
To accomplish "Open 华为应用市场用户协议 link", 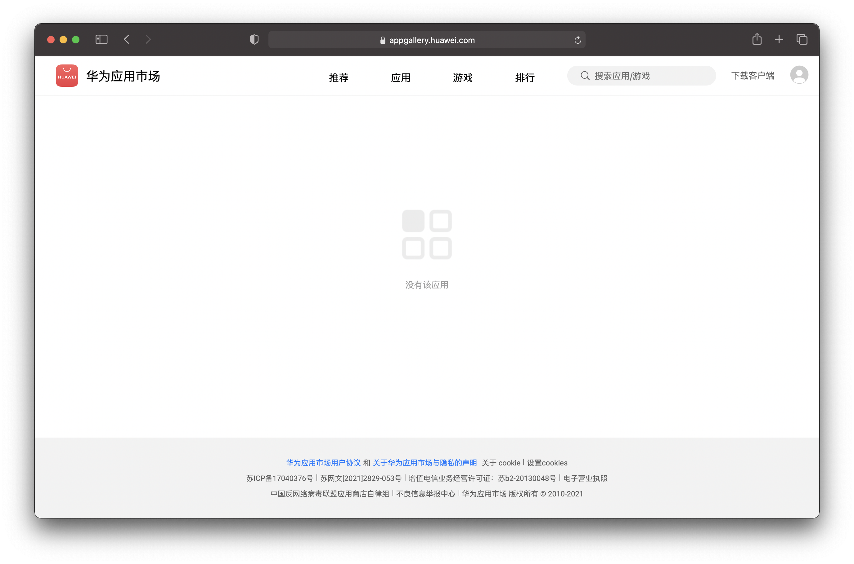I will click(323, 463).
